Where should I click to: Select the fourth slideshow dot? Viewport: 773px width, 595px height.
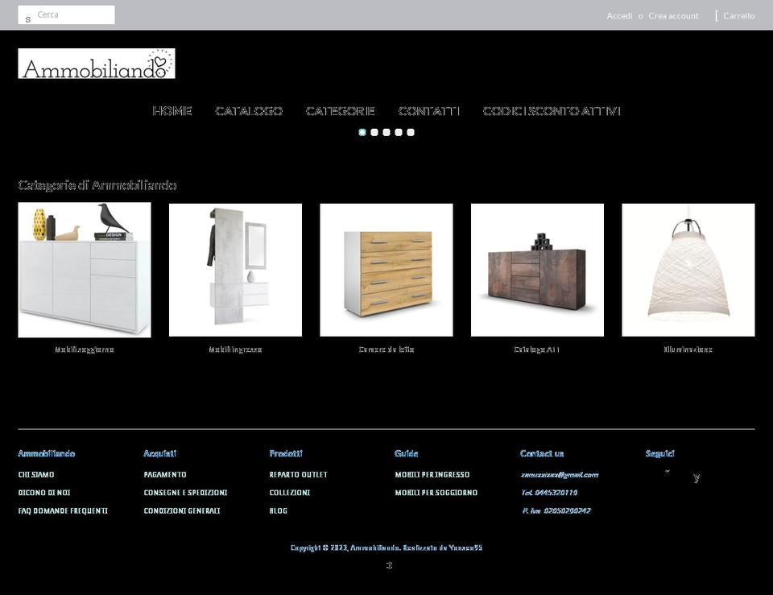click(399, 132)
